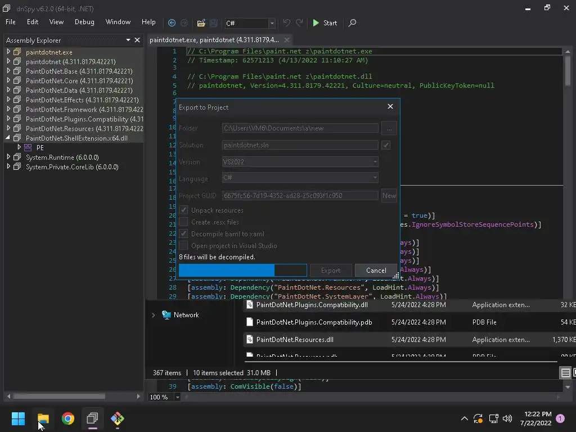Select PaintDotNet.Effects in Assembly Explorer
576x432 pixels.
tap(82, 100)
